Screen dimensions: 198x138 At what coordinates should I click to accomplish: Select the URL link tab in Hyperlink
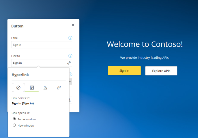[59, 88]
